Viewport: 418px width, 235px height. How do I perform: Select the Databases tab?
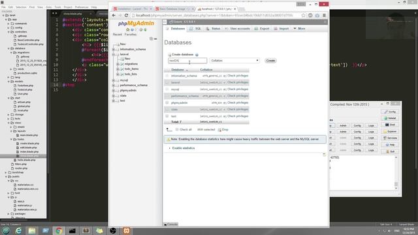(176, 29)
